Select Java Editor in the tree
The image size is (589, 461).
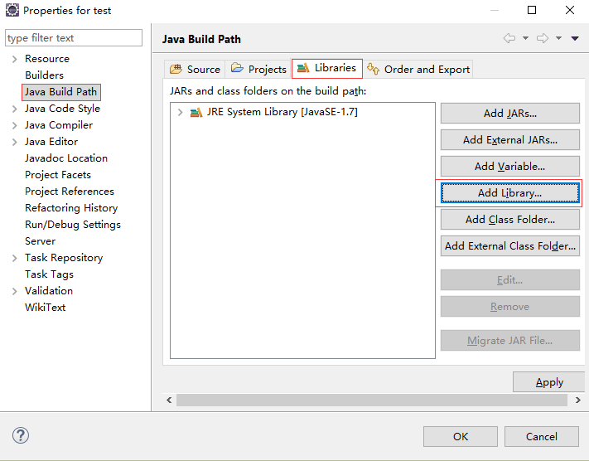pos(51,142)
